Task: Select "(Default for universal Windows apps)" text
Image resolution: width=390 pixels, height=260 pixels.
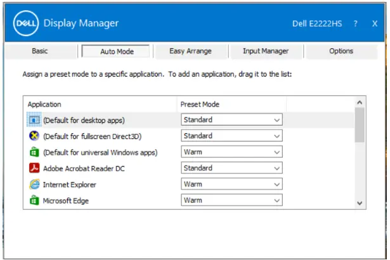Action: [x=100, y=153]
